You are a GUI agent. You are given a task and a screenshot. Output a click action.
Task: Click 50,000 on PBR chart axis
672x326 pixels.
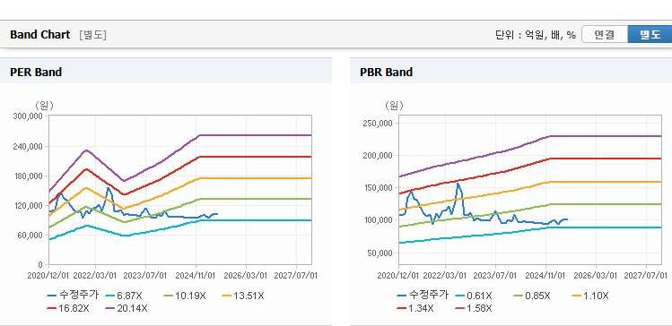click(381, 253)
